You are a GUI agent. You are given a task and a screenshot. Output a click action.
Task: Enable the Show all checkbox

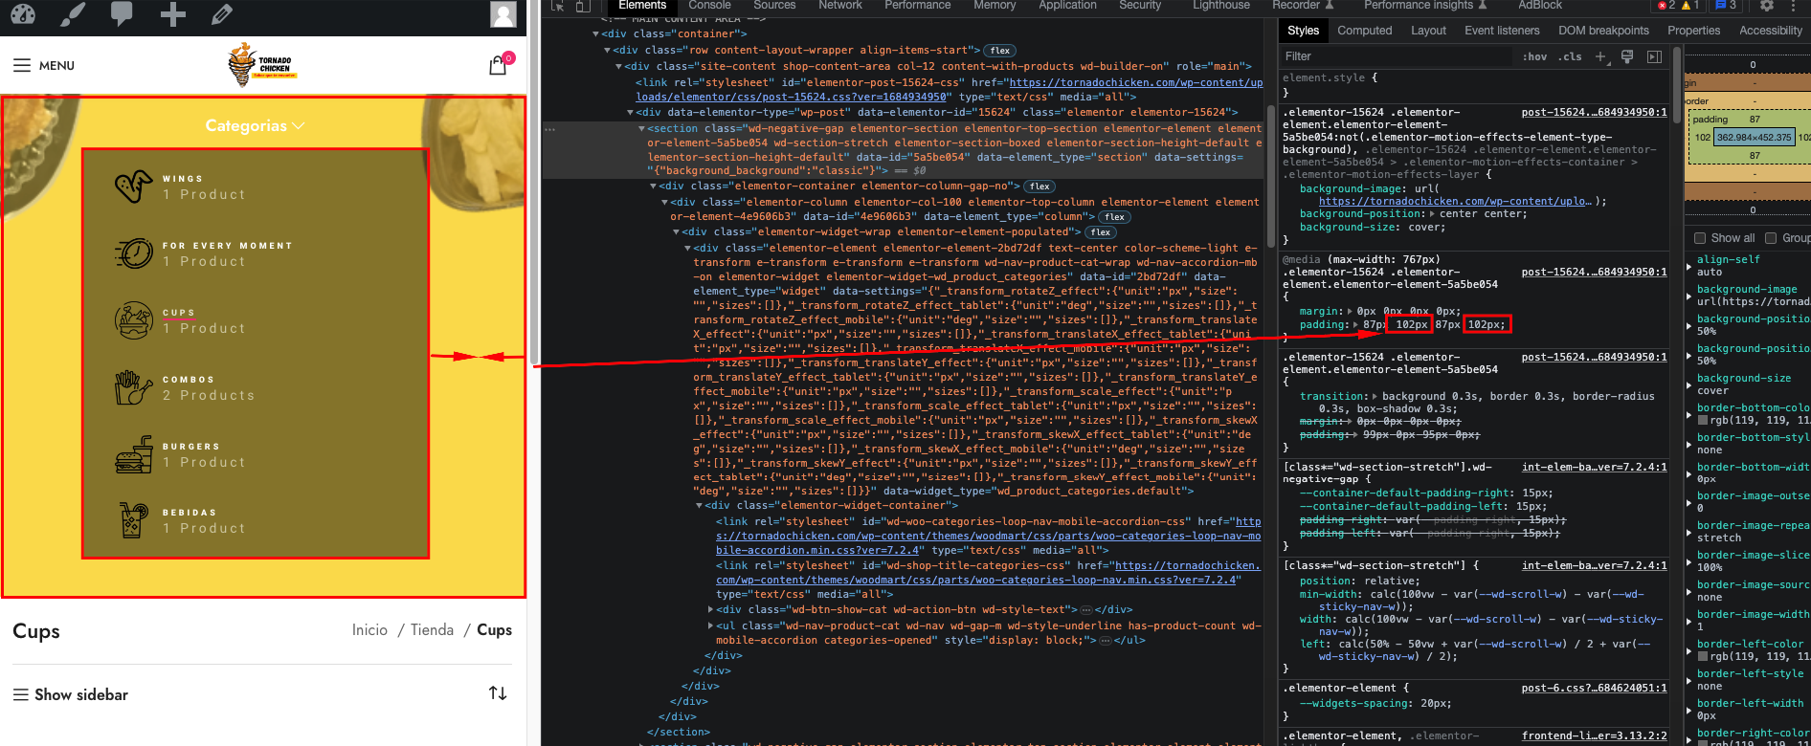[1700, 238]
